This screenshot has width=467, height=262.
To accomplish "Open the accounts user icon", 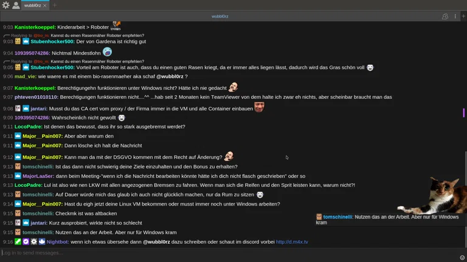I will tap(16, 5).
